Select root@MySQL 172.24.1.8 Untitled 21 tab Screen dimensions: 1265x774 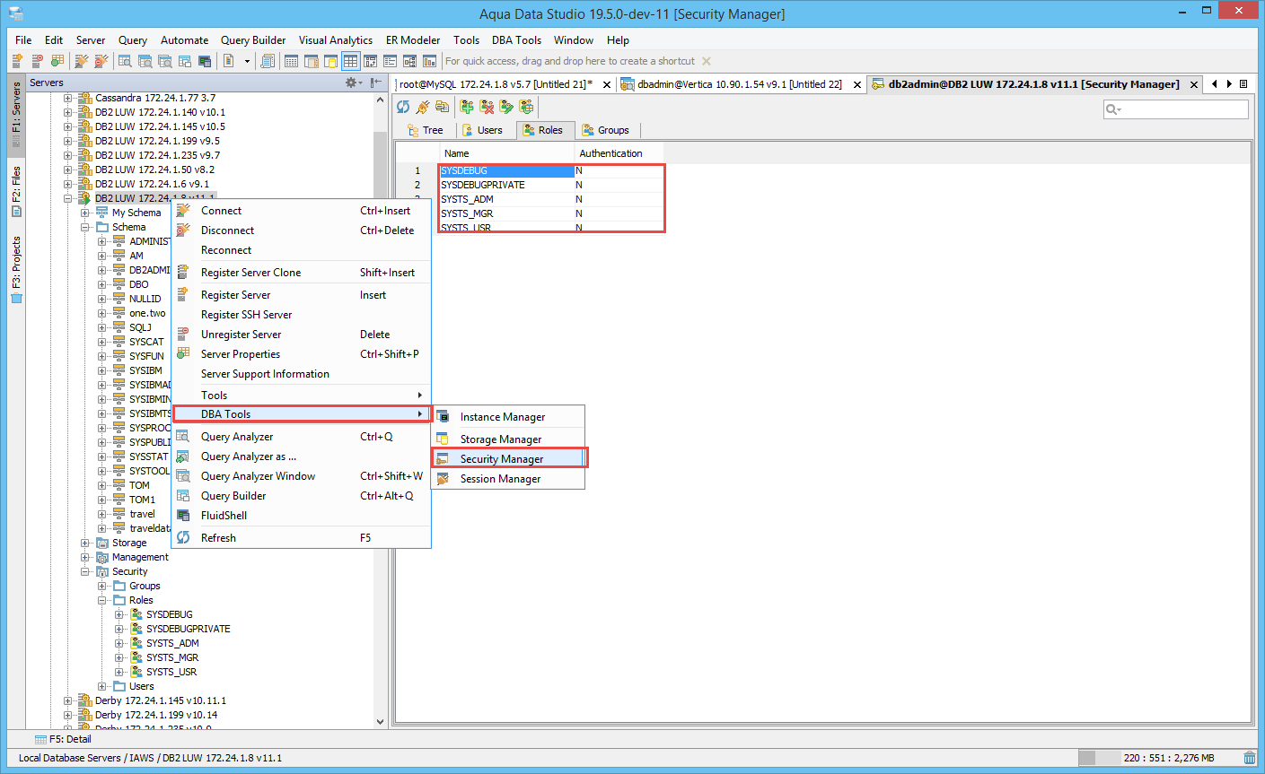point(496,84)
